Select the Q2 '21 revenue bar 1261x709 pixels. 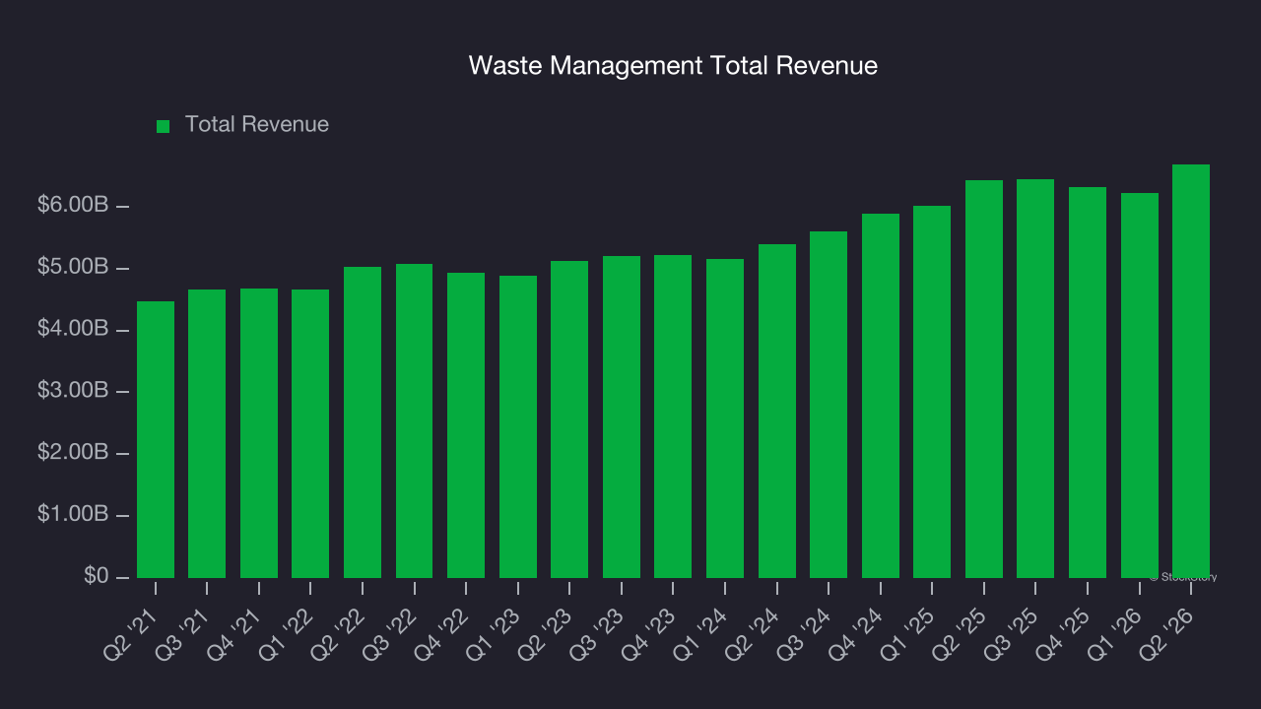click(156, 439)
